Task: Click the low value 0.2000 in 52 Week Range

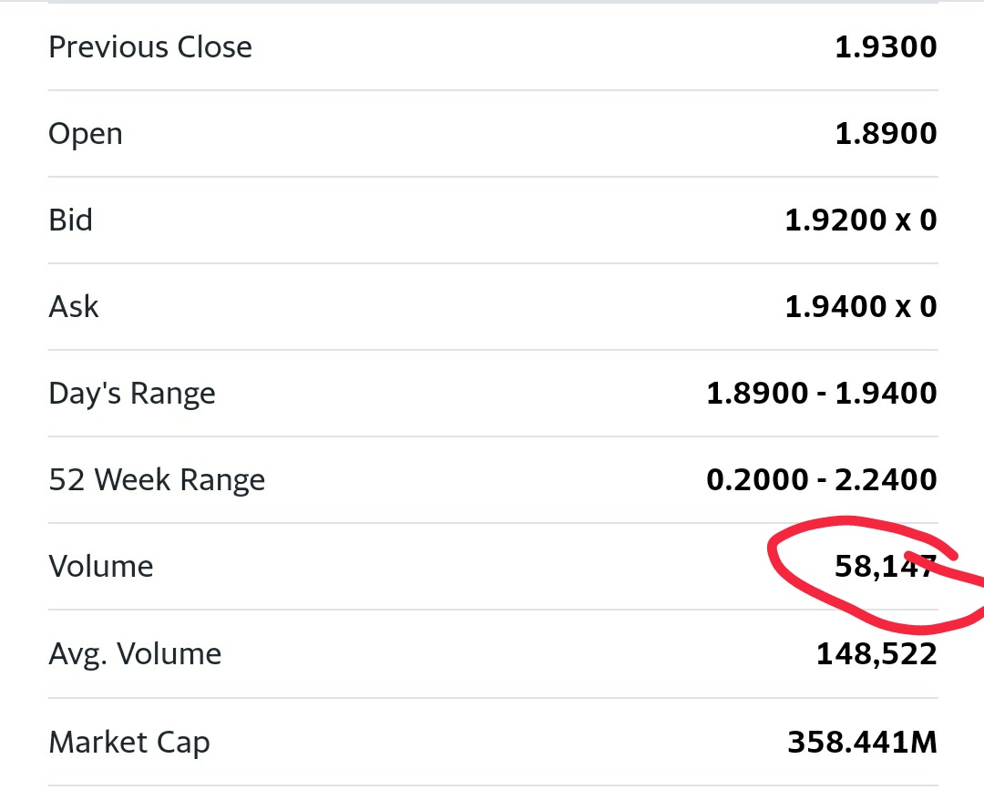Action: point(757,480)
